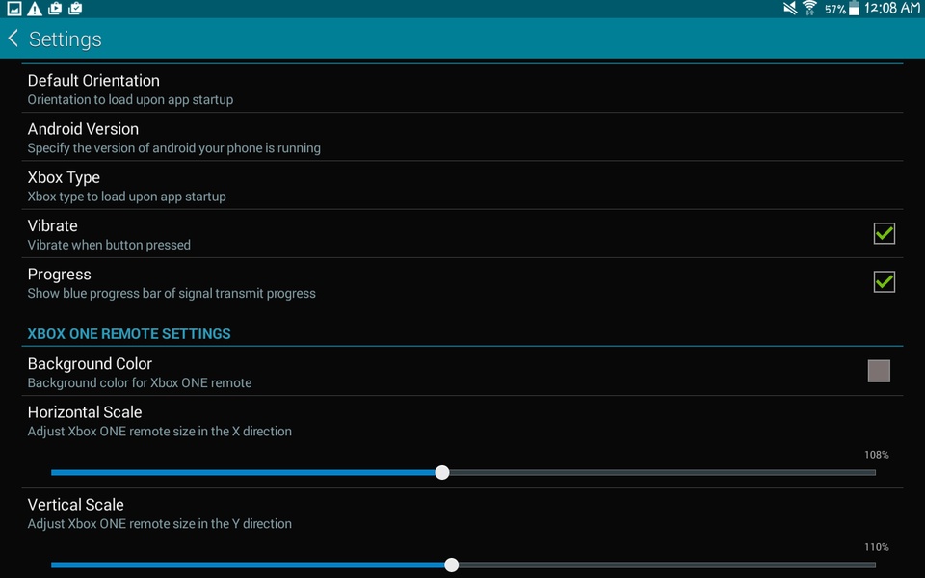The image size is (925, 578).
Task: Open Background Color swatch picker
Action: 879,371
